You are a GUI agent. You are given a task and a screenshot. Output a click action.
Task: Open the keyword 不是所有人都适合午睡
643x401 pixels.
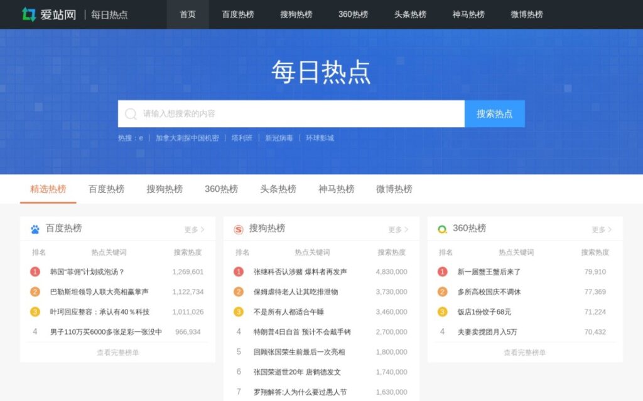[289, 312]
